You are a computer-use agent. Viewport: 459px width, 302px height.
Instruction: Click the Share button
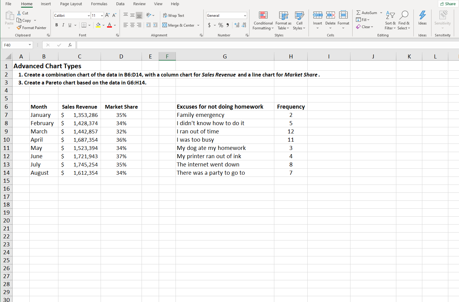(x=448, y=3)
